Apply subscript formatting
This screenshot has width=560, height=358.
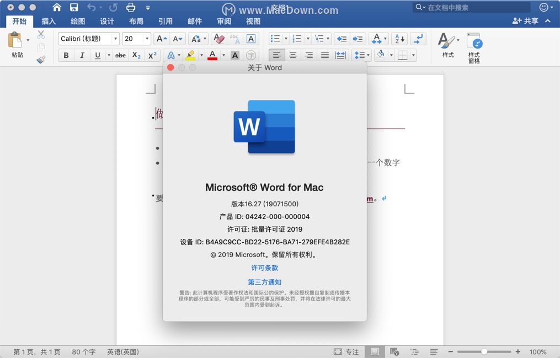pyautogui.click(x=136, y=55)
